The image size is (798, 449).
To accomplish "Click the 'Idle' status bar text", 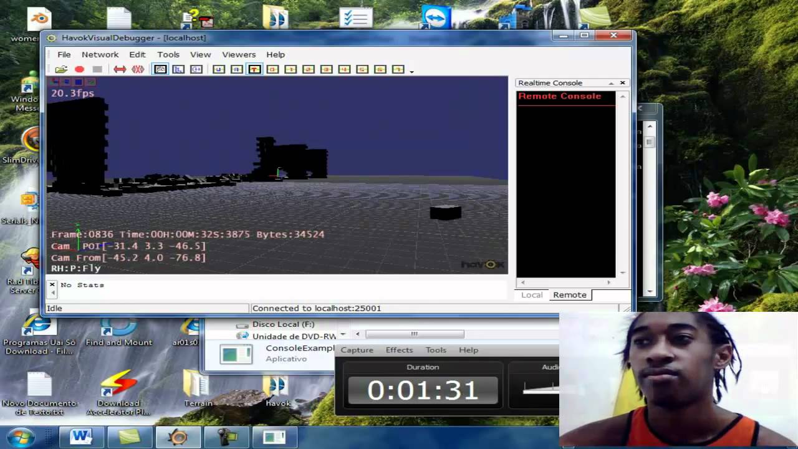I will (54, 308).
